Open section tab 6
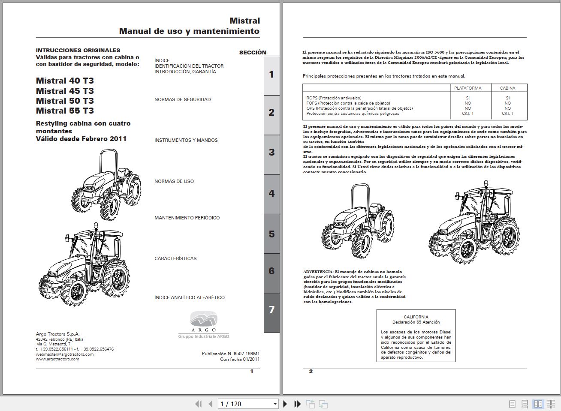The height and width of the screenshot is (411, 561). tap(271, 273)
